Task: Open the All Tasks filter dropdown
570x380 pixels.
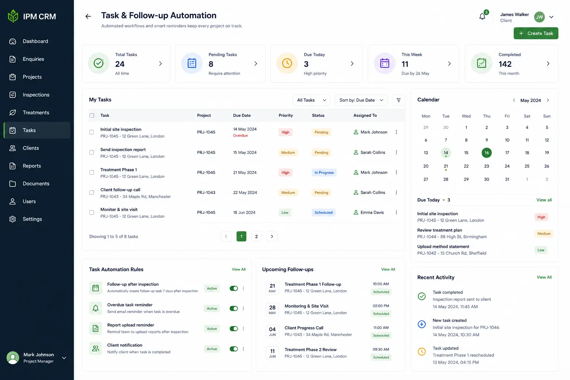Action: click(x=312, y=100)
